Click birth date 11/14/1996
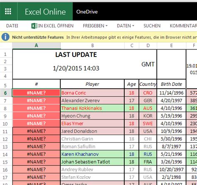The width and height of the screenshot is (197, 185). tap(172, 93)
